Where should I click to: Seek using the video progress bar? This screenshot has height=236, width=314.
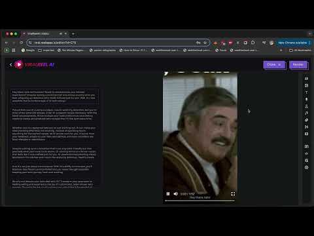coord(200,201)
